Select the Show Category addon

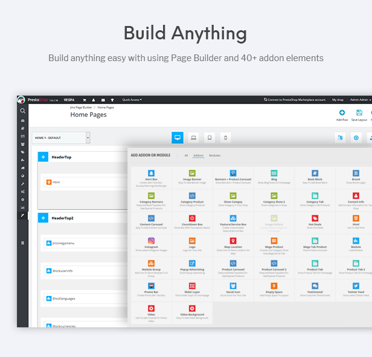tap(233, 200)
